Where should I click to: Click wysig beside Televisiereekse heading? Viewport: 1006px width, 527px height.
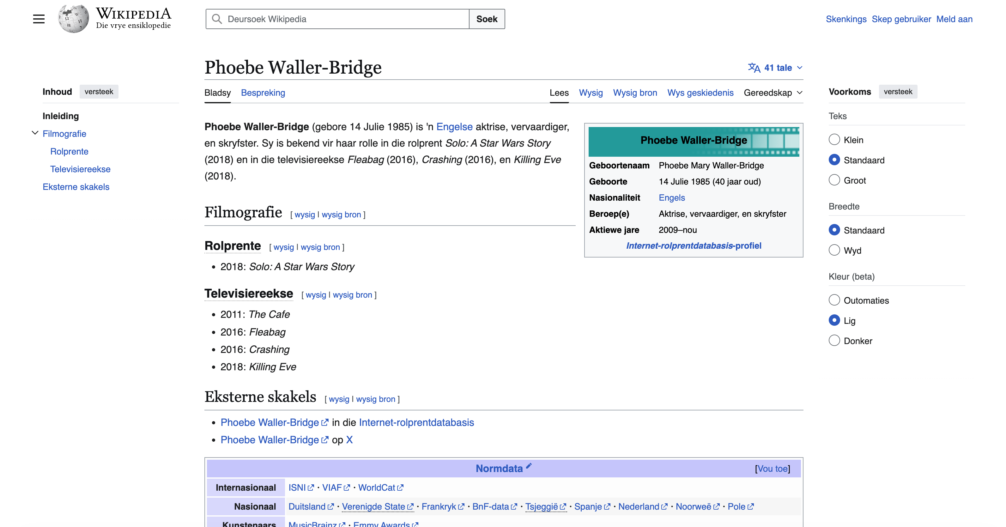pos(316,294)
